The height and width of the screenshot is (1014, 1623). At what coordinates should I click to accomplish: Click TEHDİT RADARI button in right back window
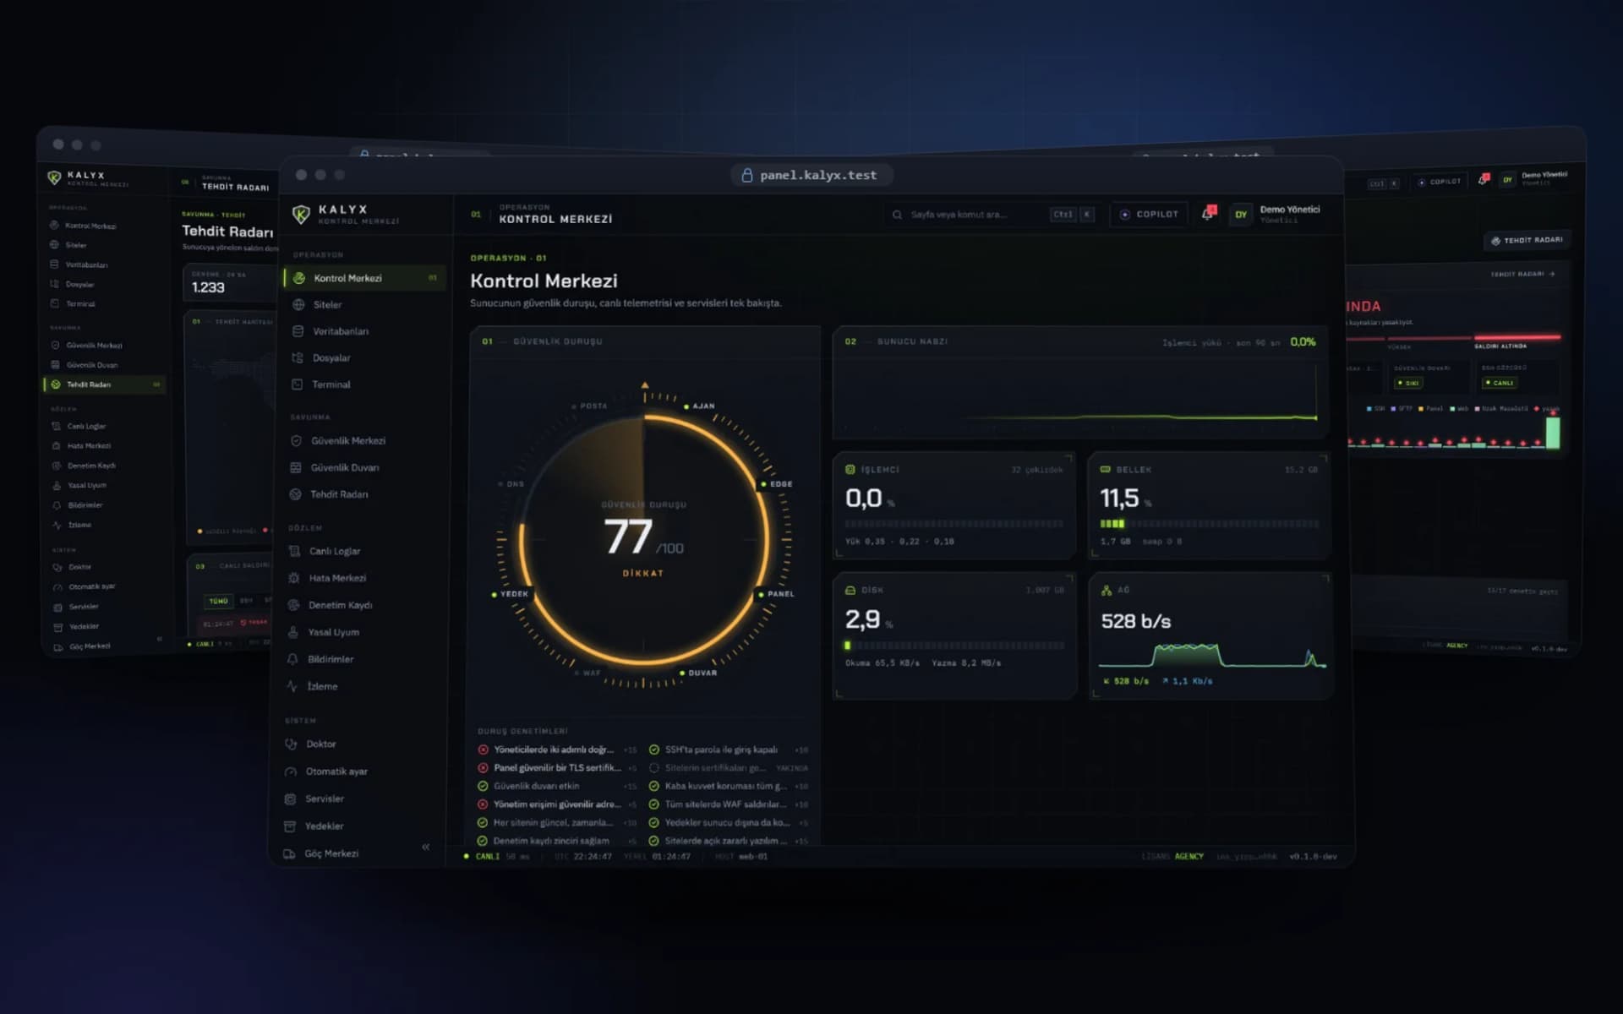pos(1527,241)
